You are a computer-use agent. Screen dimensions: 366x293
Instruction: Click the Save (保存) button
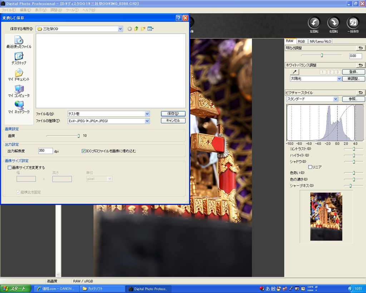[x=173, y=114]
